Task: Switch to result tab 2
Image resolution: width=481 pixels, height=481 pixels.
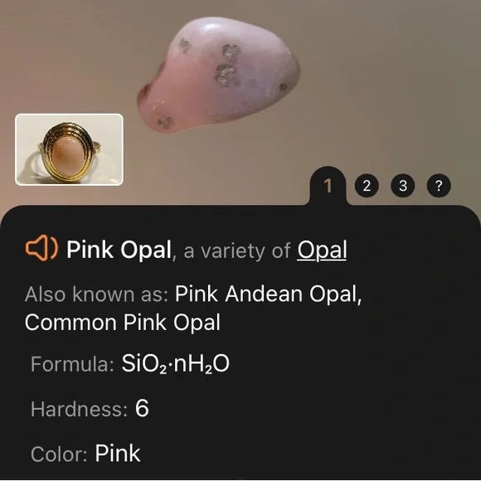Action: pos(367,186)
